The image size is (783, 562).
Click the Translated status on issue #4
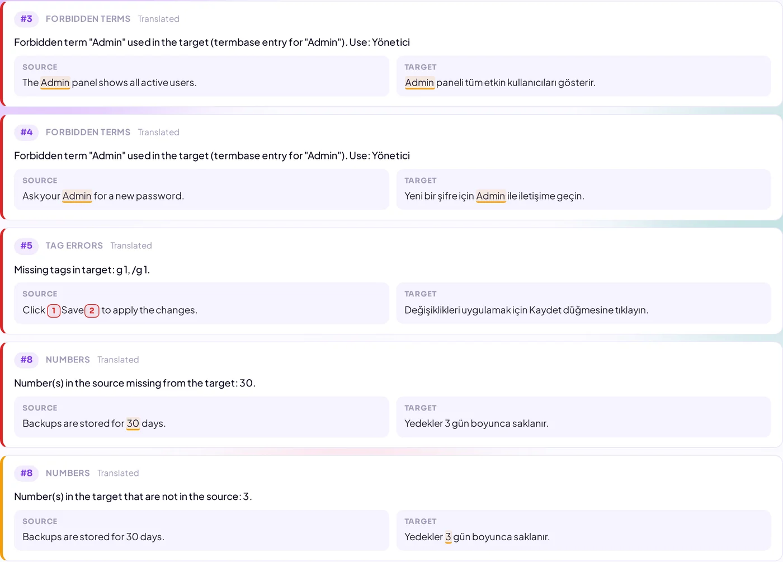tap(158, 133)
